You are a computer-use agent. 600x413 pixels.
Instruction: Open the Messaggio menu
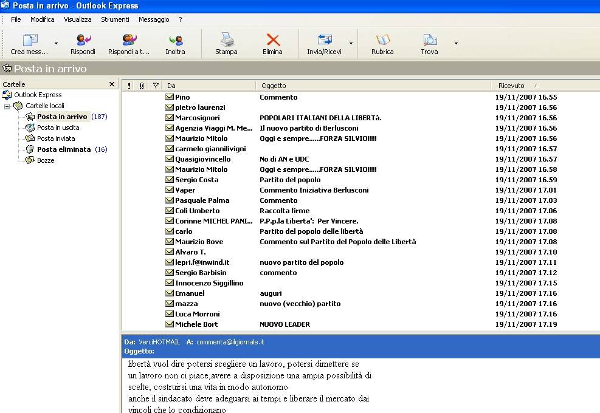point(154,19)
